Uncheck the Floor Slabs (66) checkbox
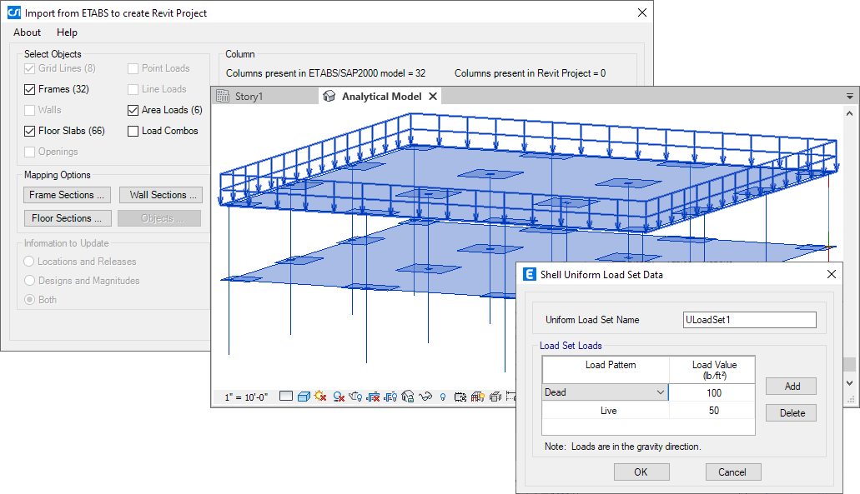This screenshot has height=494, width=860. 28,131
